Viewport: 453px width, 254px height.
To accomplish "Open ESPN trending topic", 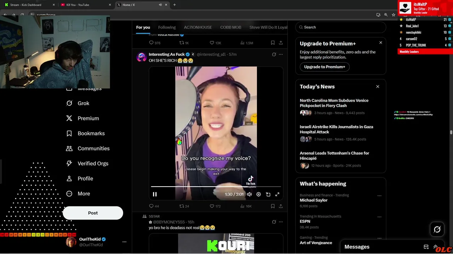I will coord(305,221).
